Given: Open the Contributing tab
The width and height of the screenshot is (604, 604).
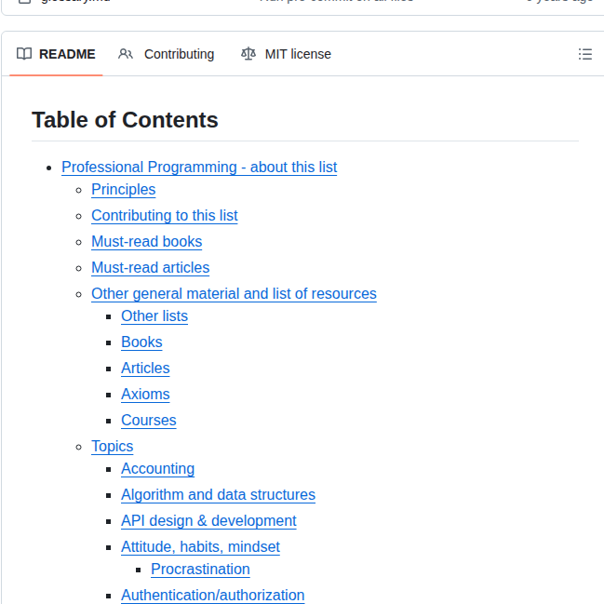Looking at the screenshot, I should [x=167, y=54].
